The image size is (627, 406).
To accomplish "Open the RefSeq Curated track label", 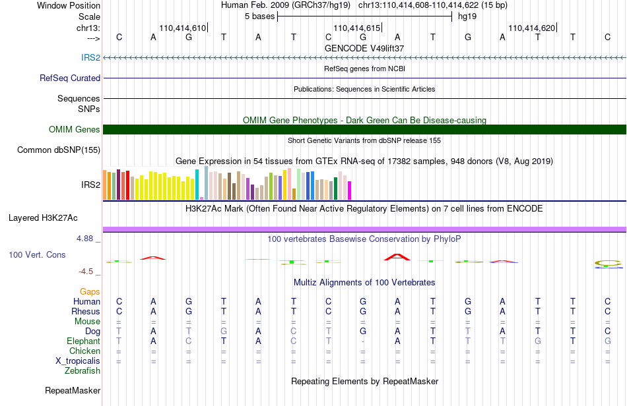I will pos(69,78).
